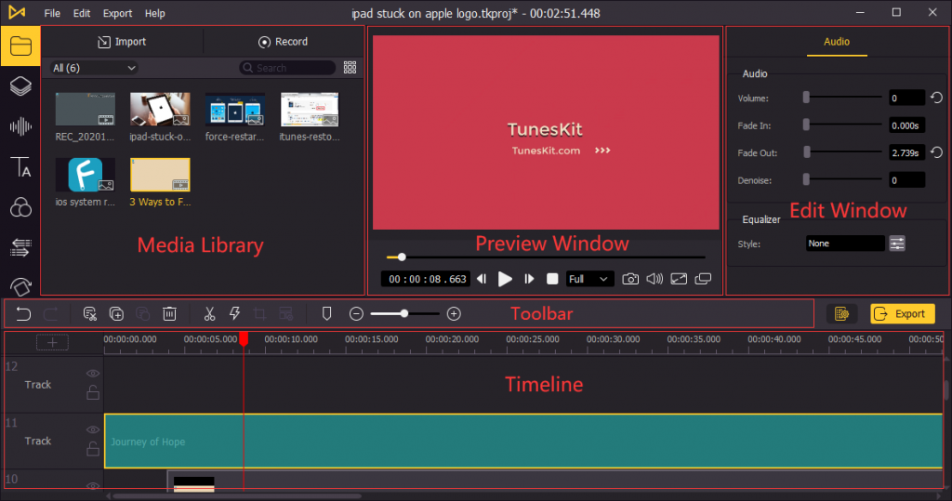
Task: Delete clip with the trash icon
Action: point(169,314)
